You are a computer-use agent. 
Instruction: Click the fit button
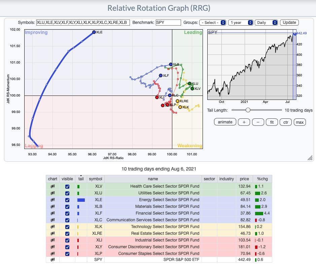(272, 122)
